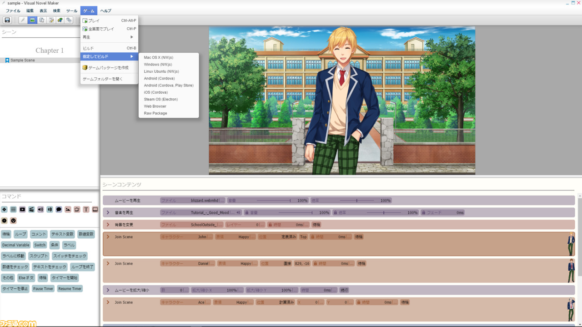Image resolution: width=582 pixels, height=327 pixels.
Task: Select the letter T text command icon
Action: pyautogui.click(x=86, y=209)
